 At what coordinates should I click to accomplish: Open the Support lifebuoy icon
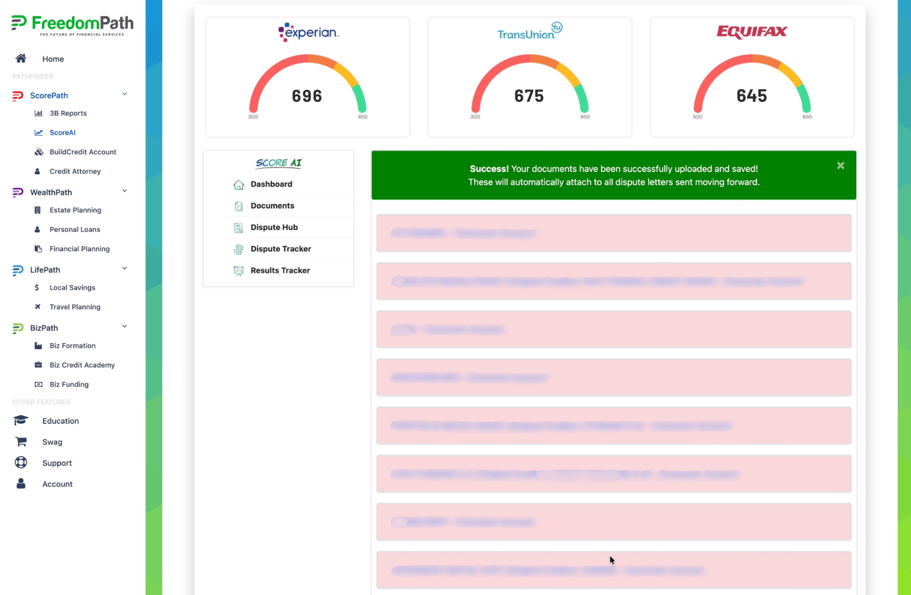pyautogui.click(x=21, y=463)
